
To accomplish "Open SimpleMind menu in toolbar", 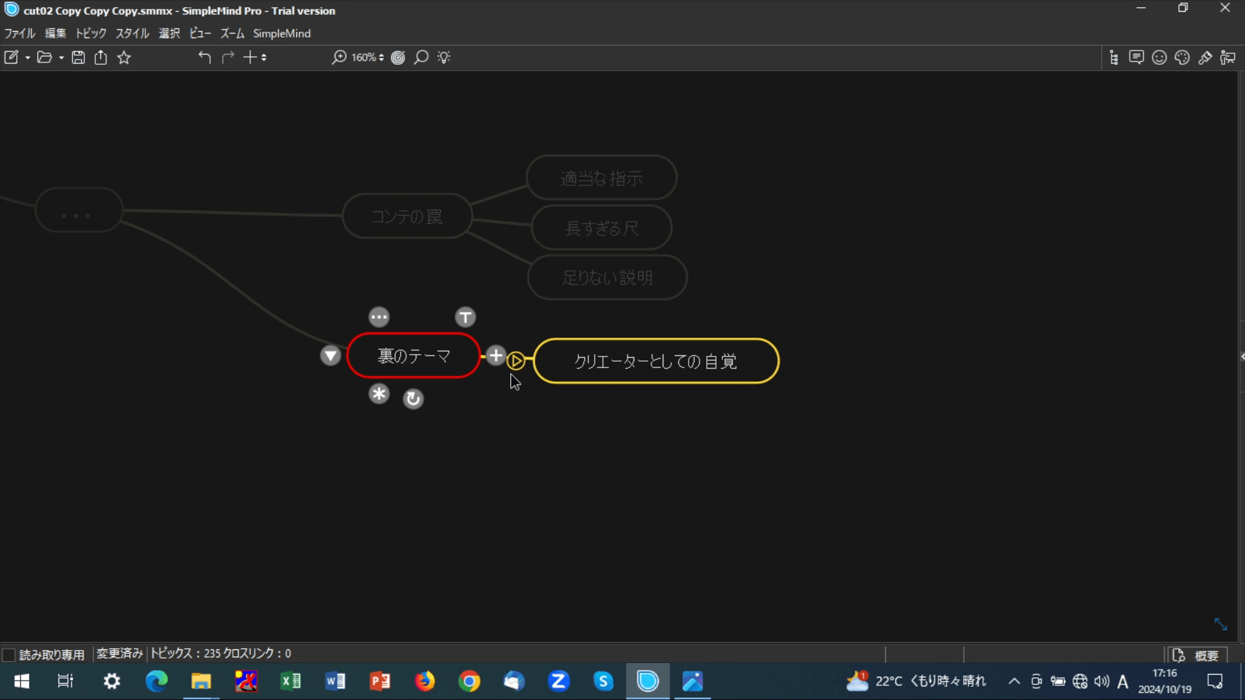I will (282, 33).
